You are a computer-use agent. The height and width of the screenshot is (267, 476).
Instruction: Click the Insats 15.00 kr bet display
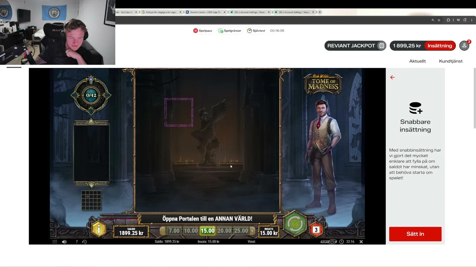[268, 231]
